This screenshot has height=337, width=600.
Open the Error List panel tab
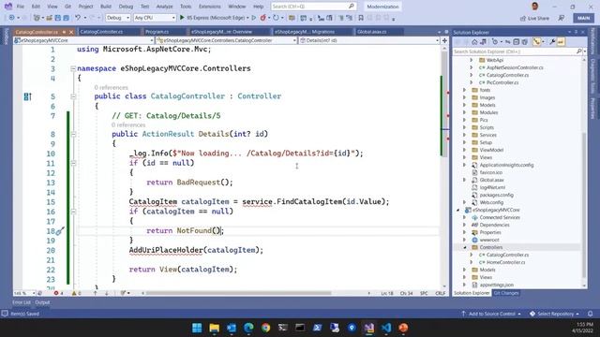point(21,302)
